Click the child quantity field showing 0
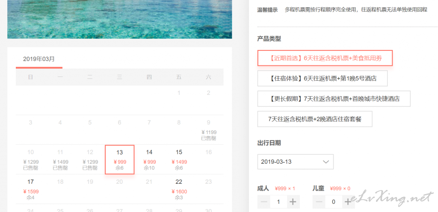438x212 pixels. point(334,202)
